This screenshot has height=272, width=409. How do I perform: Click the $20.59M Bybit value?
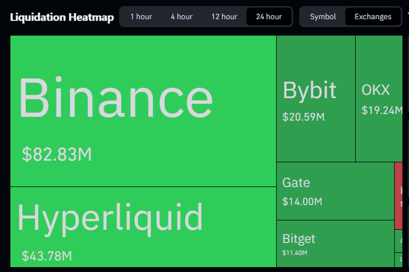click(303, 117)
